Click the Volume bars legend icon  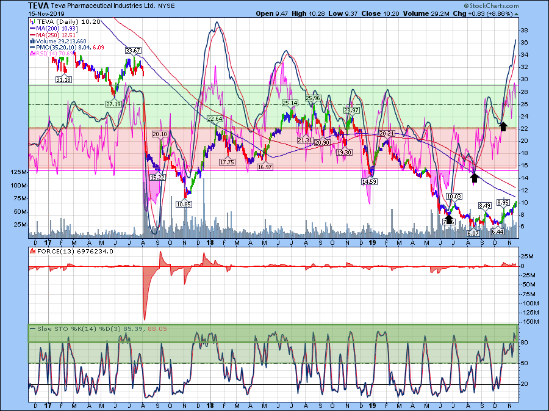pos(32,42)
